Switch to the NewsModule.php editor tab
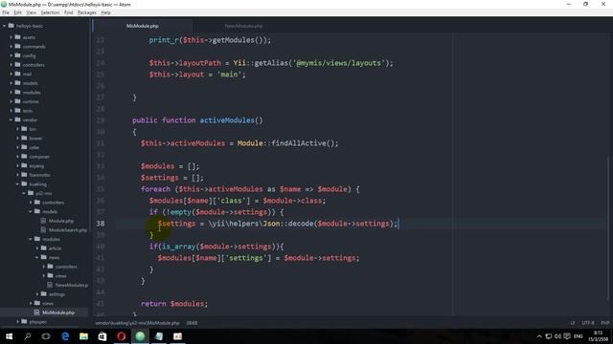Viewport: 613px width, 344px height. [243, 26]
